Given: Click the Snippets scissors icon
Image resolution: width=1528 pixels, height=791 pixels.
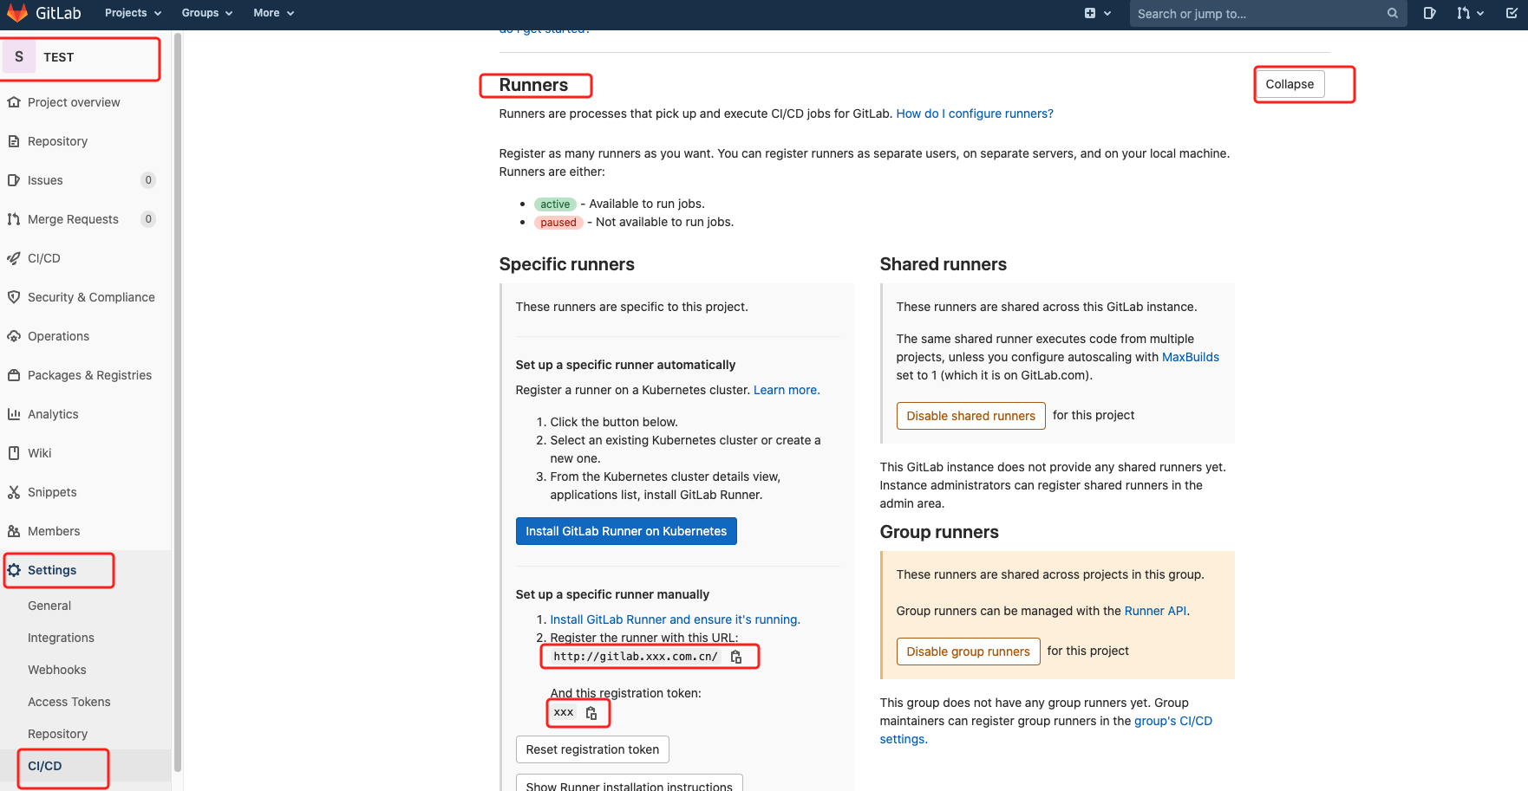Looking at the screenshot, I should click(14, 492).
